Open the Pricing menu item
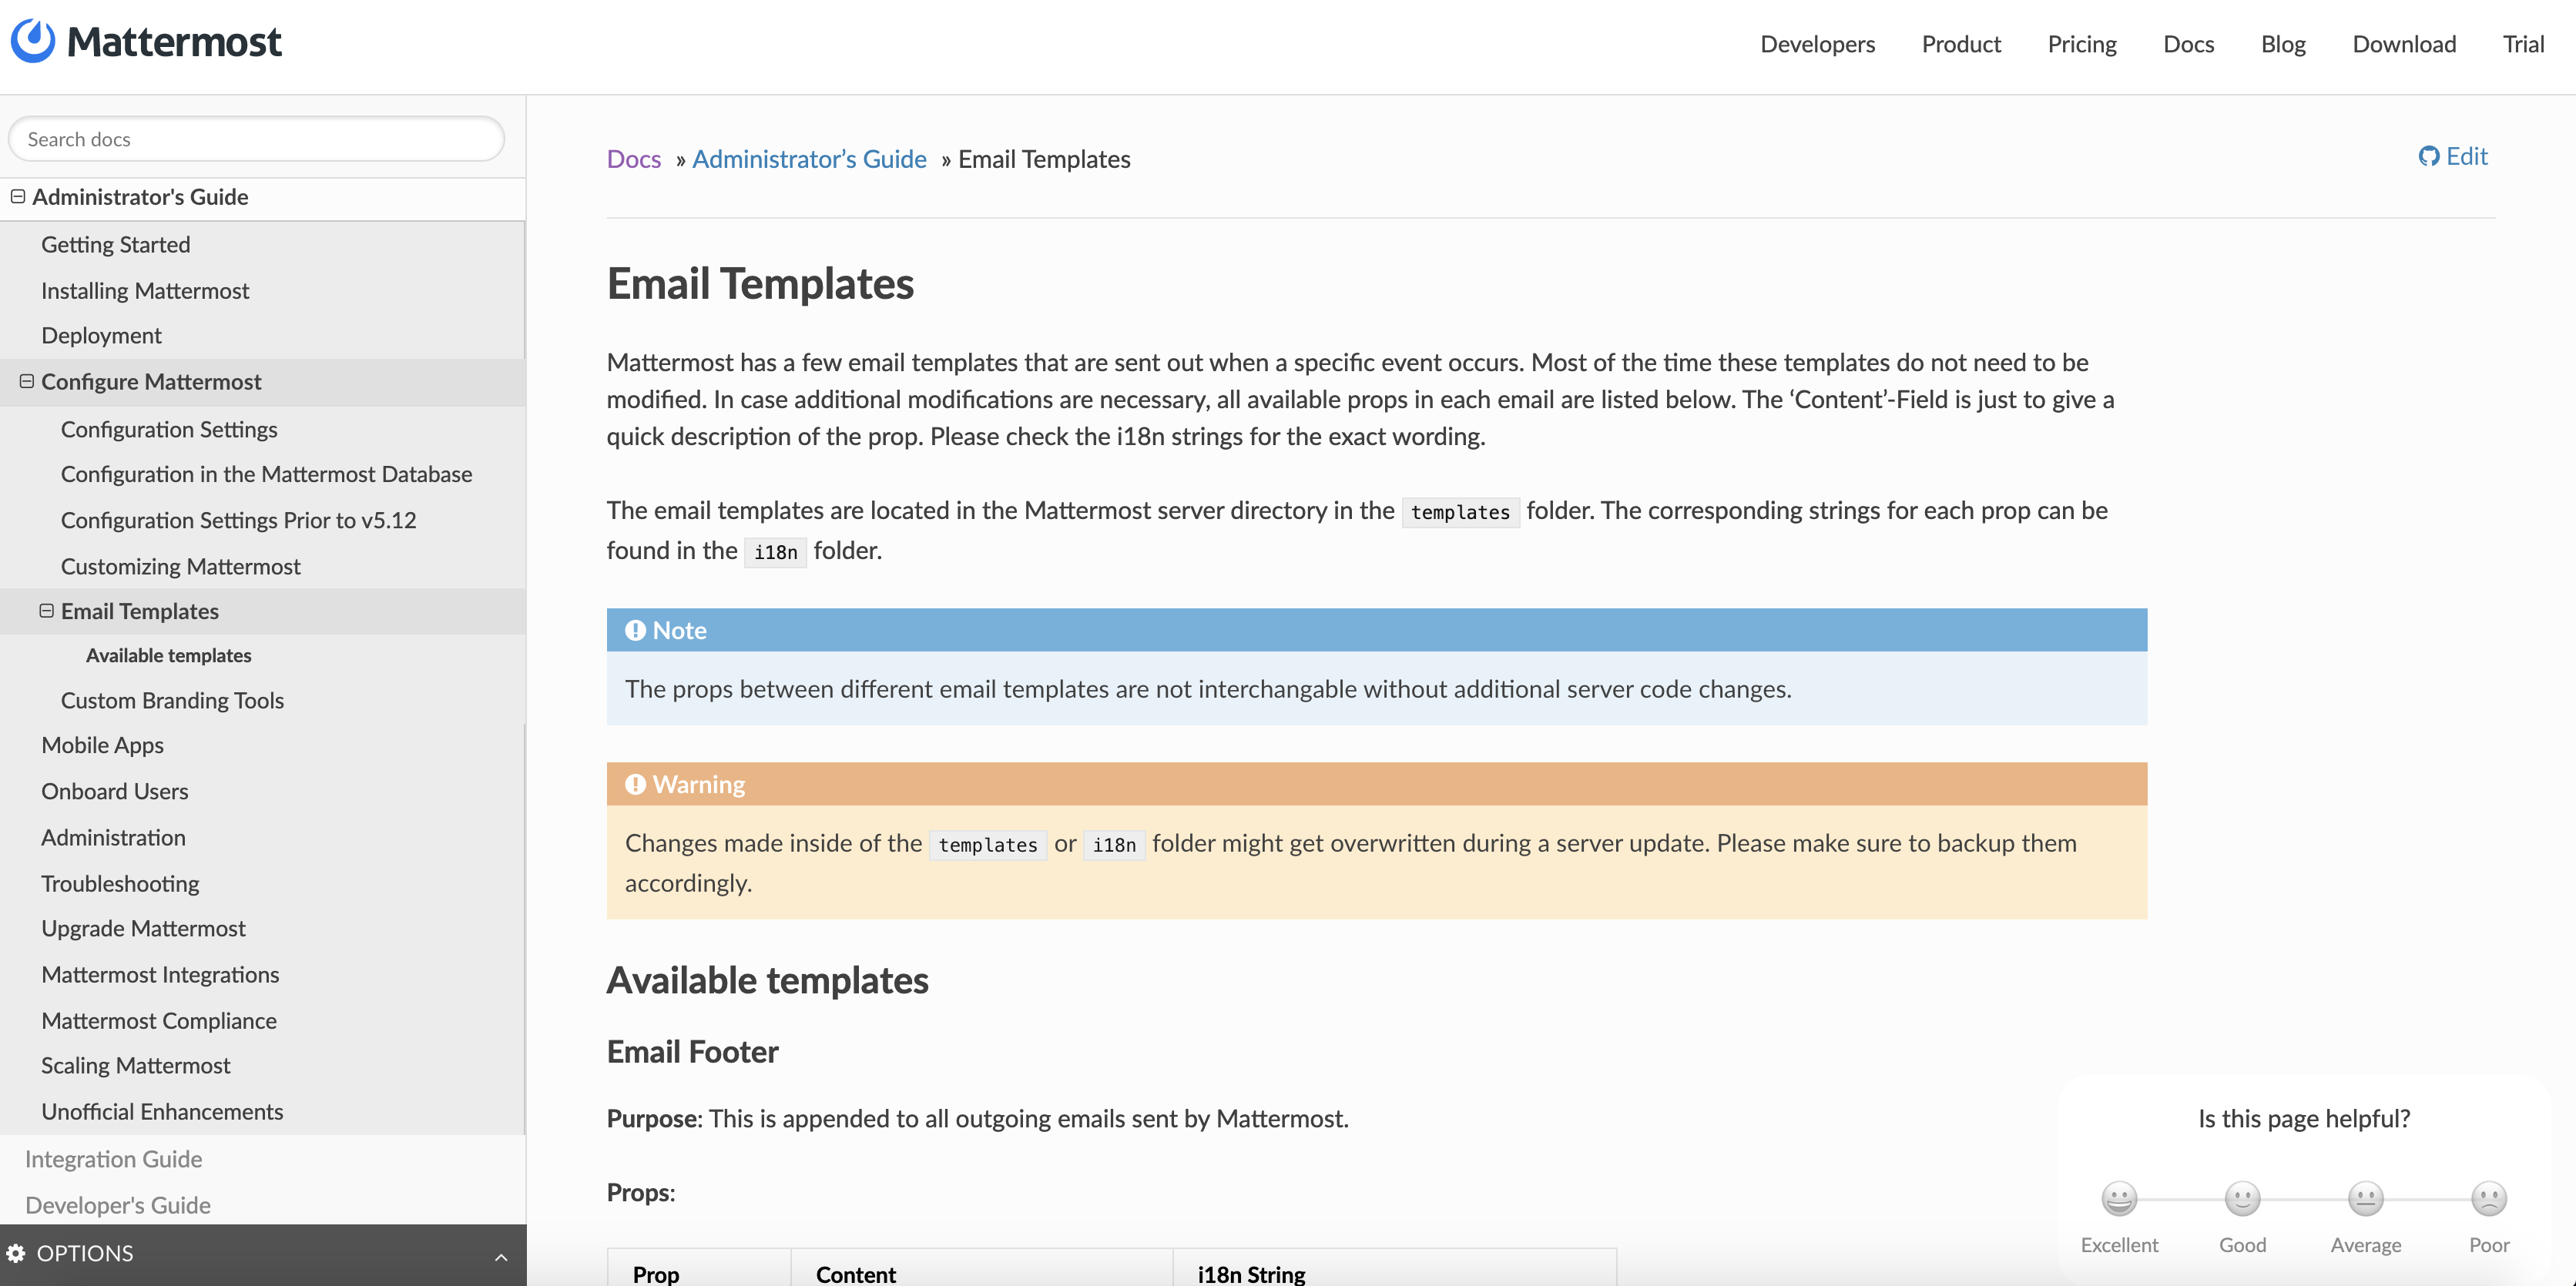The height and width of the screenshot is (1286, 2576). click(x=2081, y=44)
